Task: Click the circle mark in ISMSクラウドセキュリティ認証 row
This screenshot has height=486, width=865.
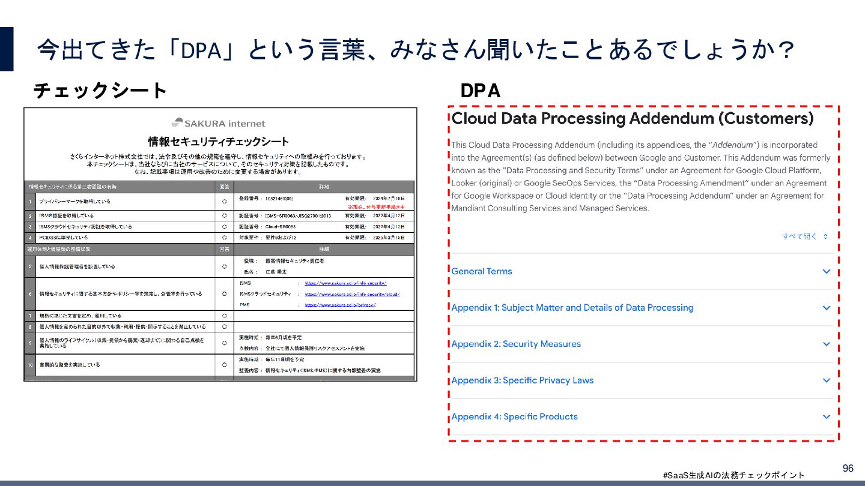Action: click(224, 227)
